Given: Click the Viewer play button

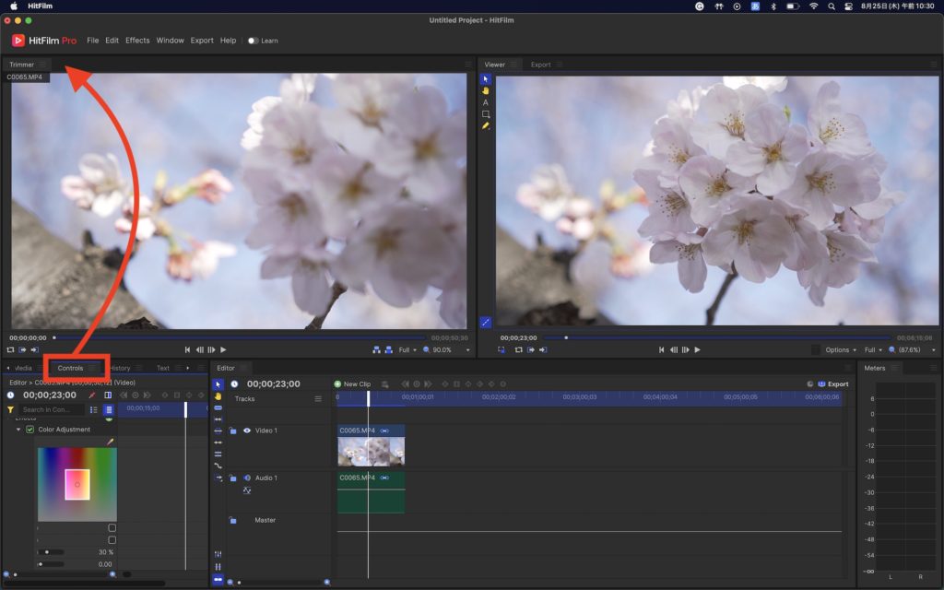Looking at the screenshot, I should [697, 350].
